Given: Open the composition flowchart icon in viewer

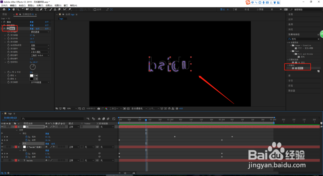Looking at the screenshot, I should 173,109.
